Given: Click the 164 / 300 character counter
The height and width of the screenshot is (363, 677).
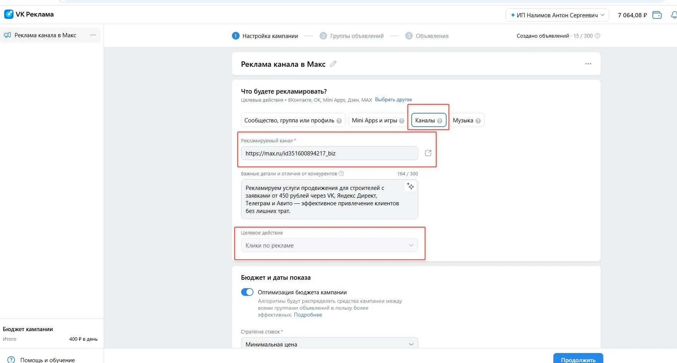Looking at the screenshot, I should [x=407, y=173].
